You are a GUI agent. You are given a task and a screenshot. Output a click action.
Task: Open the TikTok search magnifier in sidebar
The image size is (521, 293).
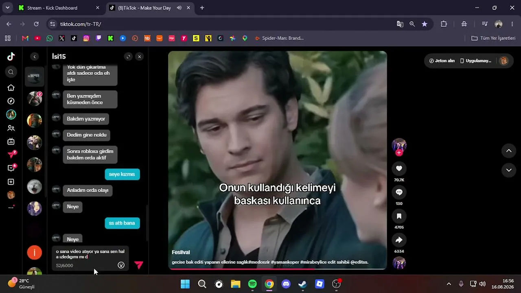(x=11, y=72)
